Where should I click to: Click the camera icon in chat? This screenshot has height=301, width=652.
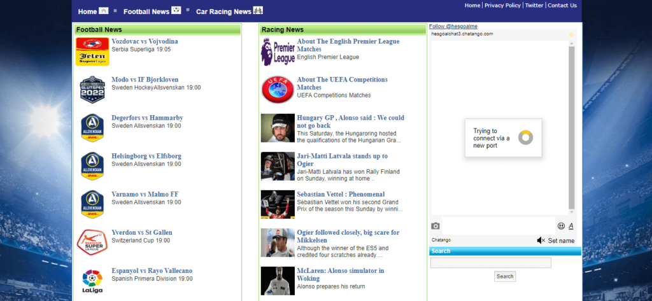pos(436,226)
